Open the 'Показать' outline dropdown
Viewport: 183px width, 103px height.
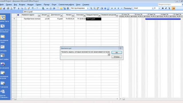click(128, 8)
